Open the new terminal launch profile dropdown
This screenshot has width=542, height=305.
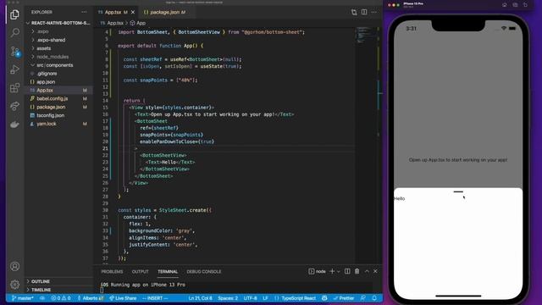(339, 271)
